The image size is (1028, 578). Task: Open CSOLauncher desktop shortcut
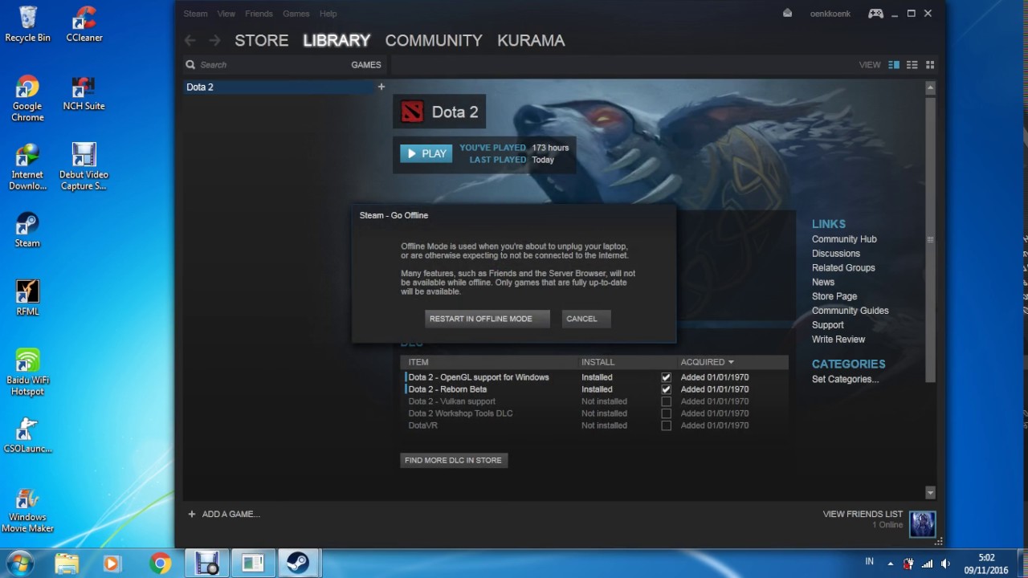27,436
